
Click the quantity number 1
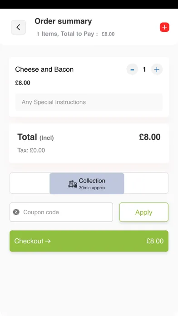pyautogui.click(x=144, y=69)
